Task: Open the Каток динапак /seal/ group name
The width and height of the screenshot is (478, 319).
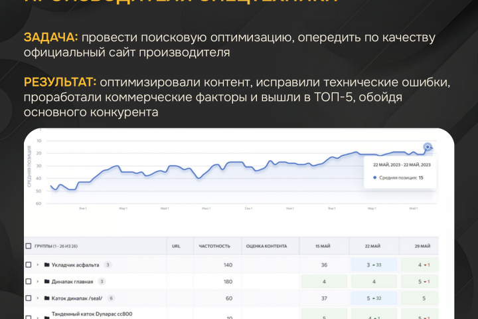Action: click(x=77, y=298)
